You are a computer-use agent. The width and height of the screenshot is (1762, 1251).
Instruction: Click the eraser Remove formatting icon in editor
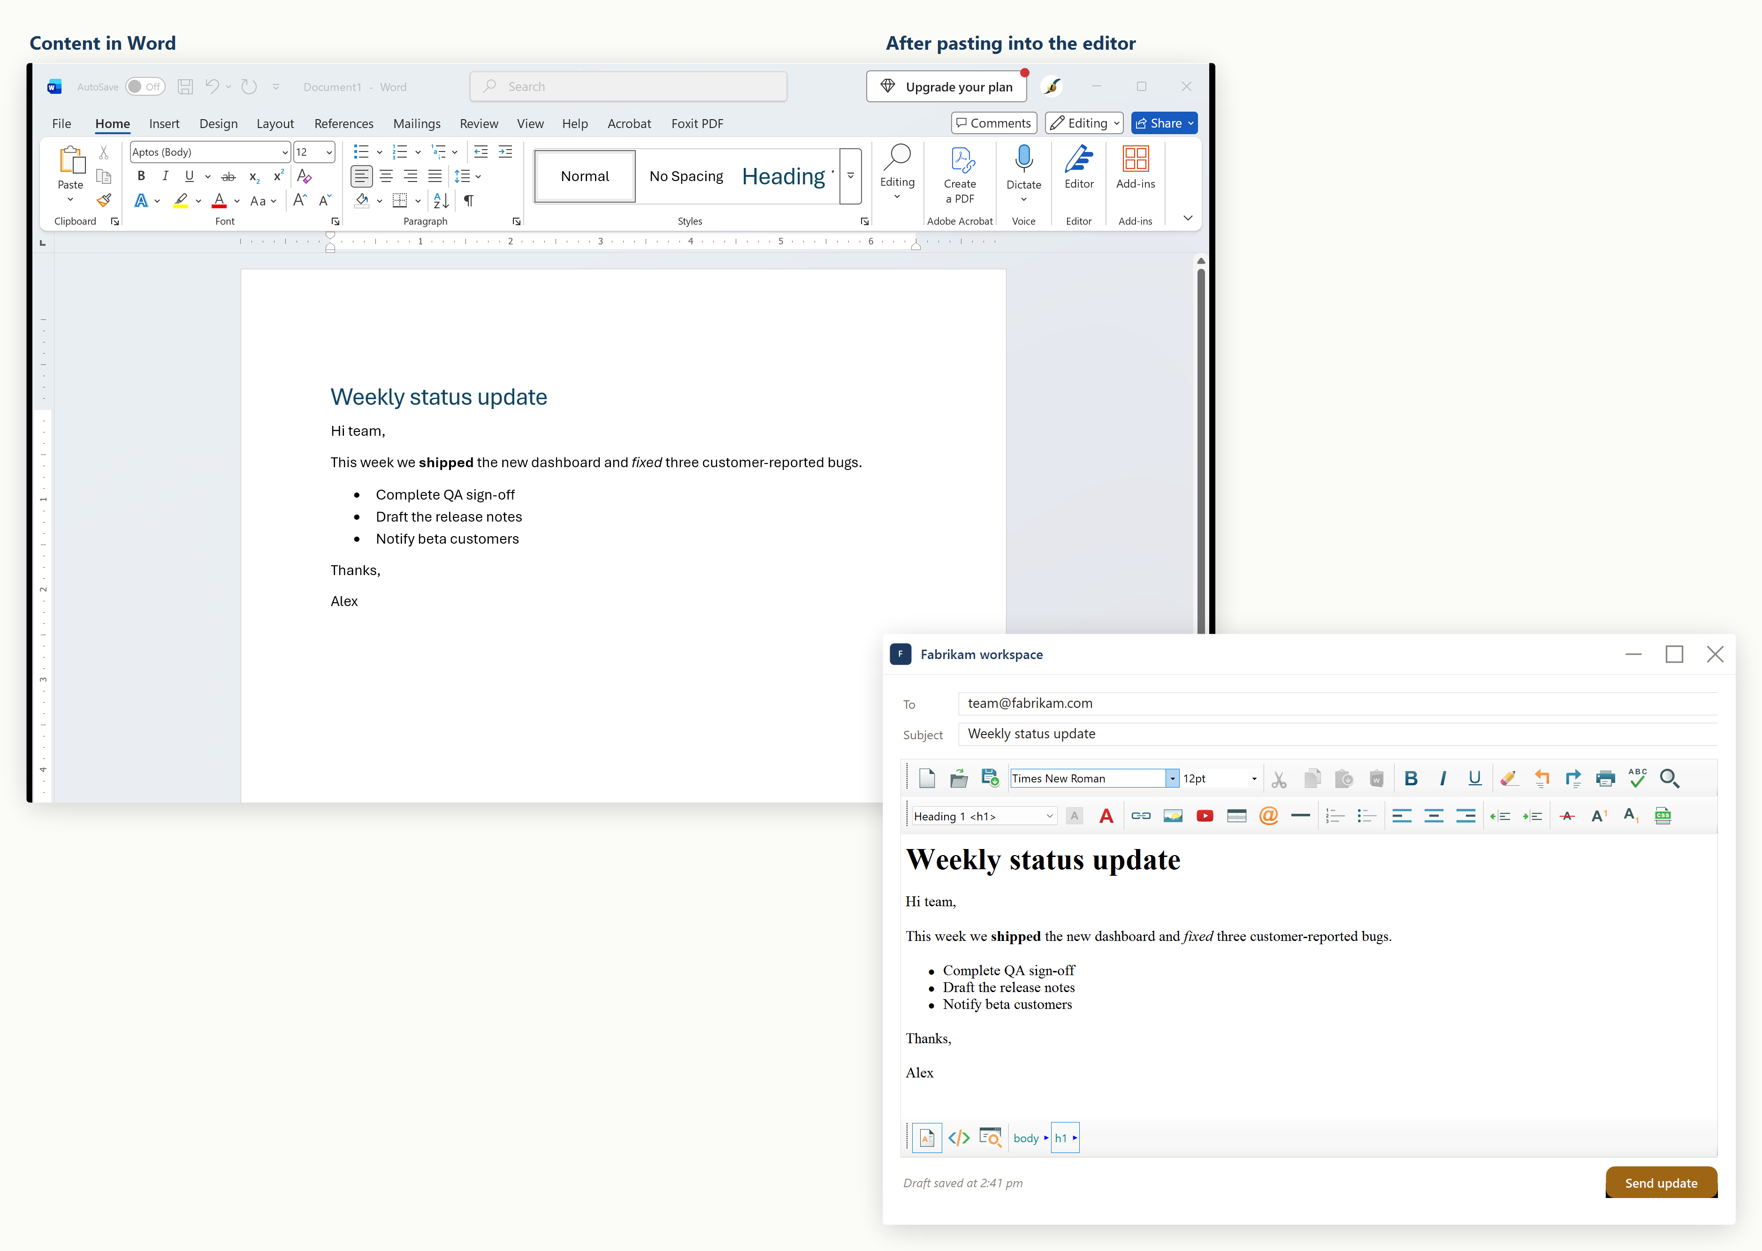point(1509,778)
